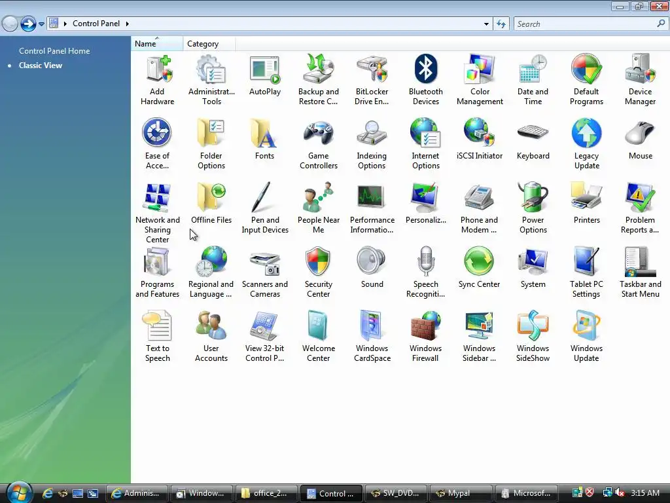Image resolution: width=670 pixels, height=503 pixels.
Task: Sort items by Name column
Action: pos(157,44)
